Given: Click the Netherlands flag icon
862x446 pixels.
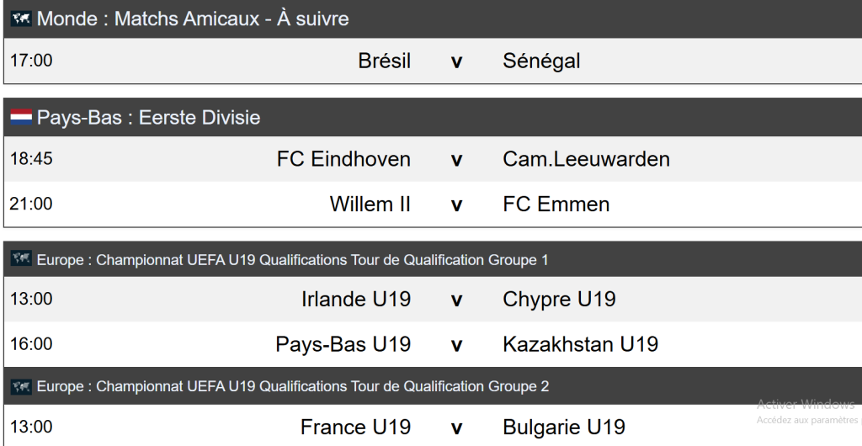Looking at the screenshot, I should [x=21, y=118].
